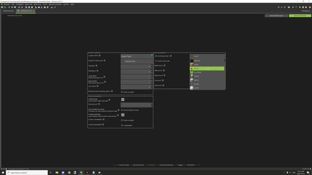Click the Windows taskbar search box
Viewport: 312px width, 175px height.
click(27, 173)
